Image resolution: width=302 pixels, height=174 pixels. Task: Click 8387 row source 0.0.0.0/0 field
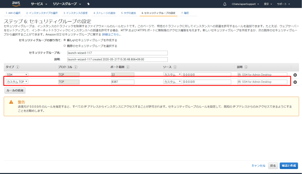click(207, 82)
